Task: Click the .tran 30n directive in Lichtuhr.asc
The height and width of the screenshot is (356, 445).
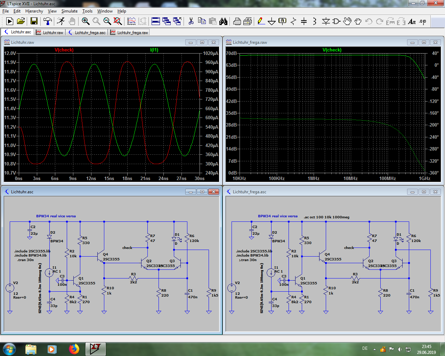Action: pos(26,260)
